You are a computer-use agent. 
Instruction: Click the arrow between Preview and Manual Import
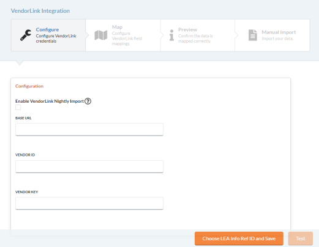point(236,35)
